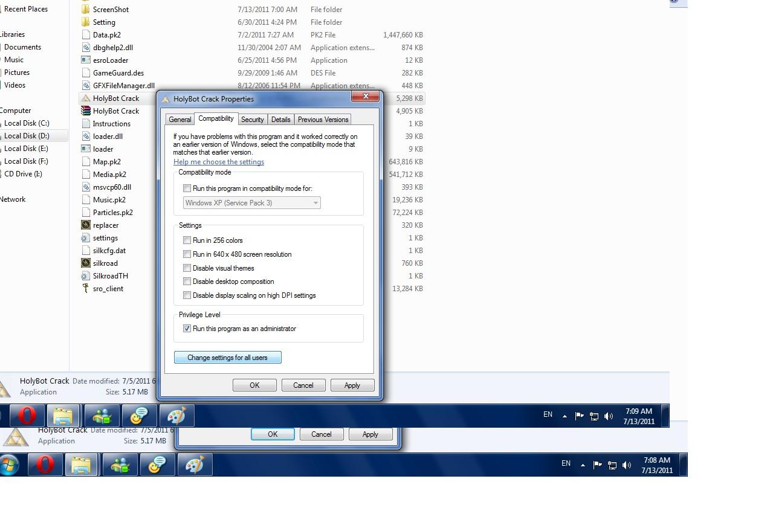This screenshot has width=770, height=531.
Task: Click the HolyBot Crack WinRAR archive icon
Action: 86,111
